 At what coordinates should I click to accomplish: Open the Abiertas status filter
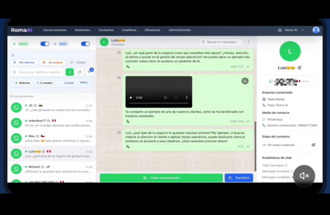click(23, 83)
